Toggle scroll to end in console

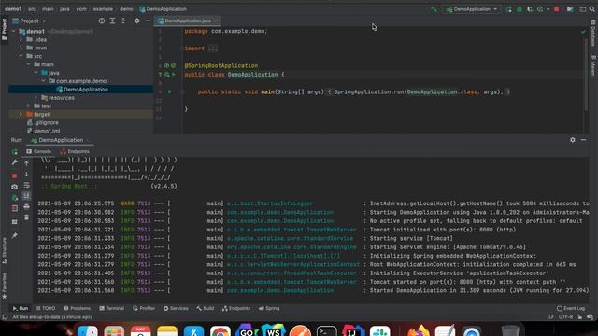[x=26, y=196]
